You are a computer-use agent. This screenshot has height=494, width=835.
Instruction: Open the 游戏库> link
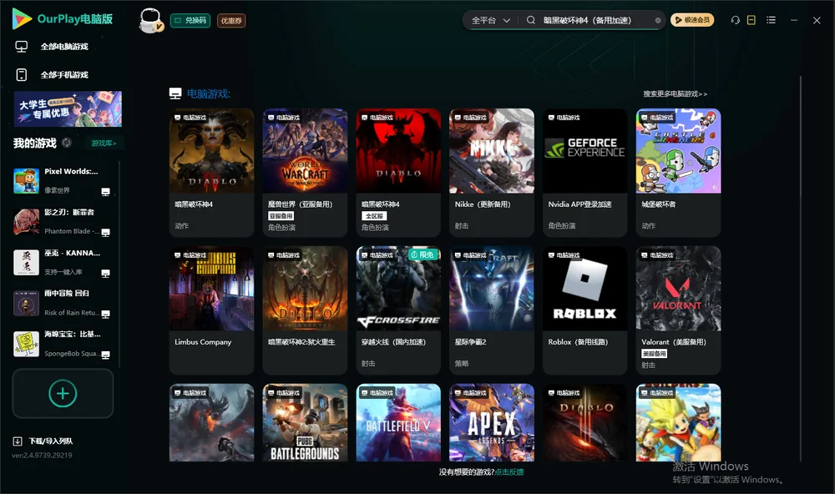coord(104,144)
